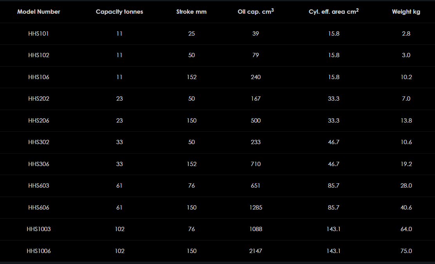Open the HHS101 model entry
Viewport: 435px width, 264px height.
pyautogui.click(x=38, y=34)
